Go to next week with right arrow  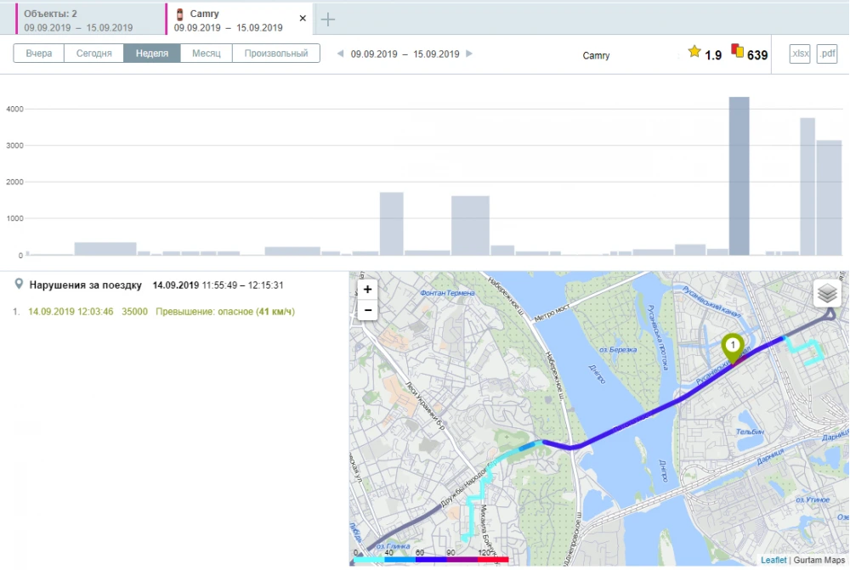[469, 54]
